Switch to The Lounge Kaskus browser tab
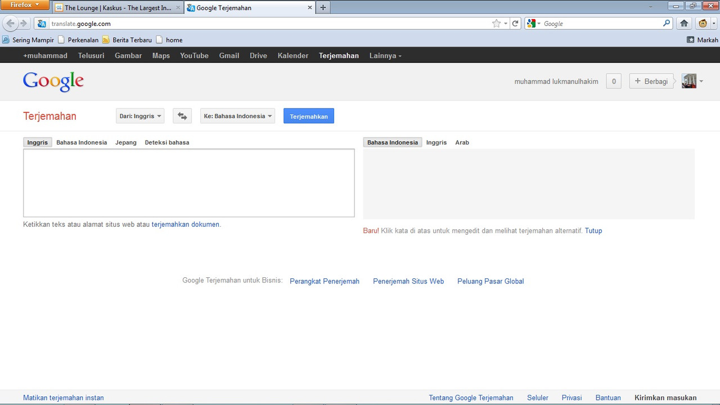This screenshot has height=405, width=720. click(x=118, y=8)
